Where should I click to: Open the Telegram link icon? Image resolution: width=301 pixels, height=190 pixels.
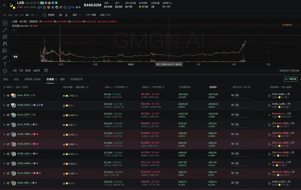[53, 7]
